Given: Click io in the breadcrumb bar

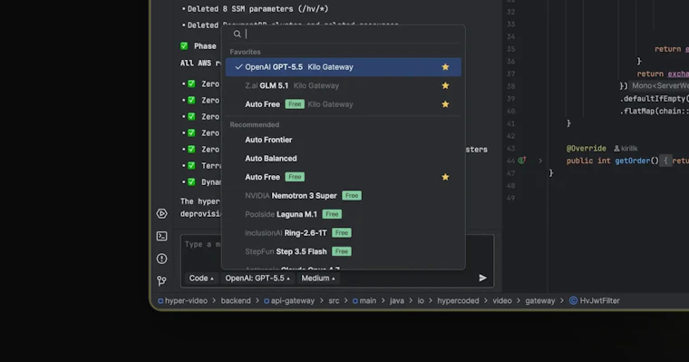Looking at the screenshot, I should click(421, 301).
